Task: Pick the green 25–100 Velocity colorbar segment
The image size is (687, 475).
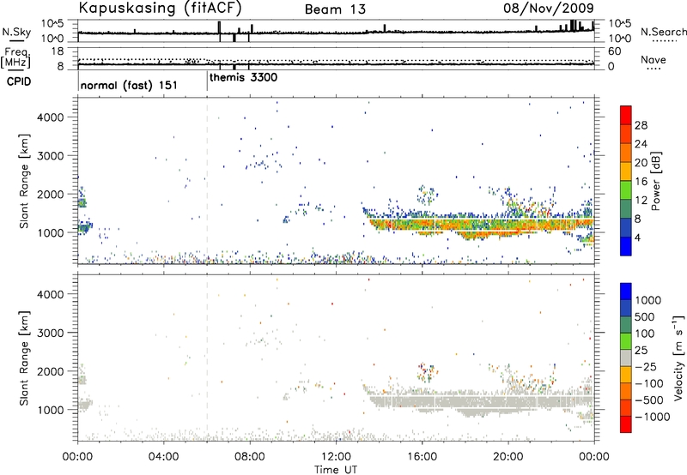Action: click(x=626, y=341)
